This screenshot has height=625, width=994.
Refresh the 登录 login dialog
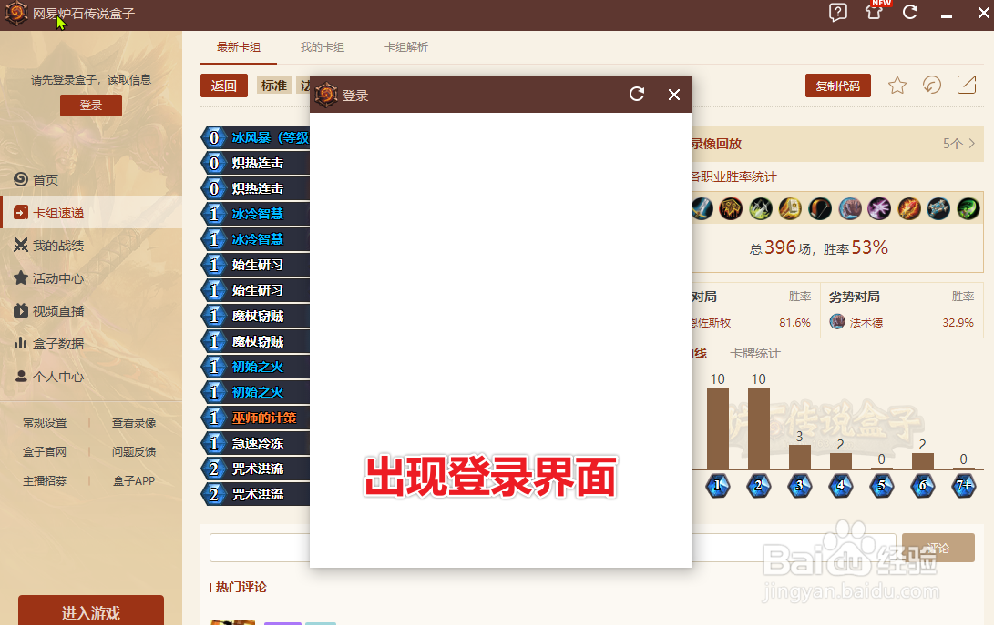637,95
